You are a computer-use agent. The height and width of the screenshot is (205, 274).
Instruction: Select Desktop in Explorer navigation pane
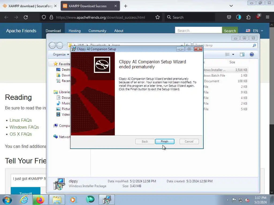pyautogui.click(x=63, y=70)
